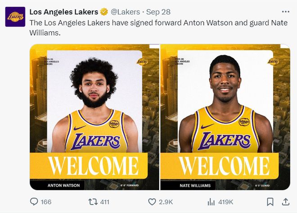Click the 2.9K likes count
The height and width of the screenshot is (213, 297).
click(166, 202)
